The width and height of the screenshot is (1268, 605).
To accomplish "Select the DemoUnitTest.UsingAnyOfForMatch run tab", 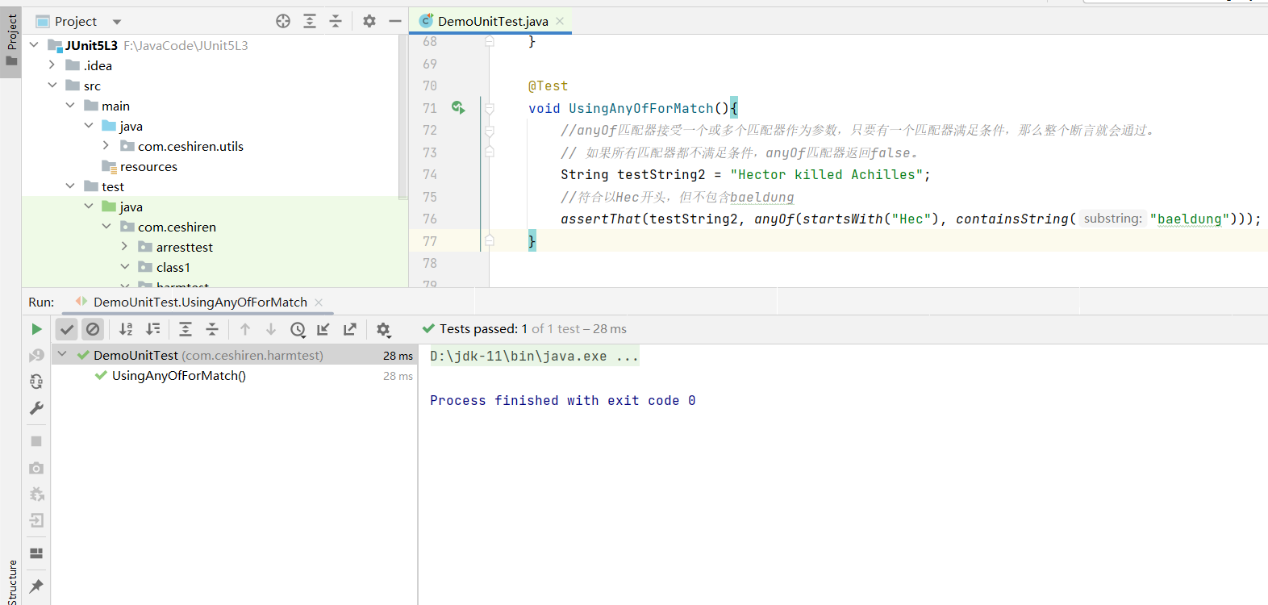I will point(199,302).
